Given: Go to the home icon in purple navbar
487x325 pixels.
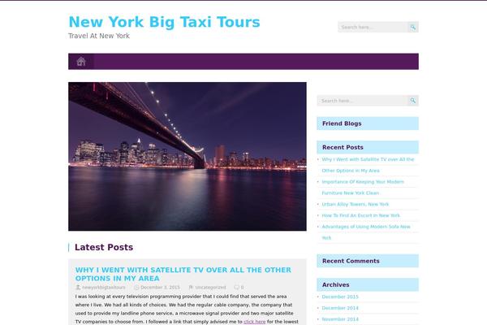Looking at the screenshot, I should point(81,62).
